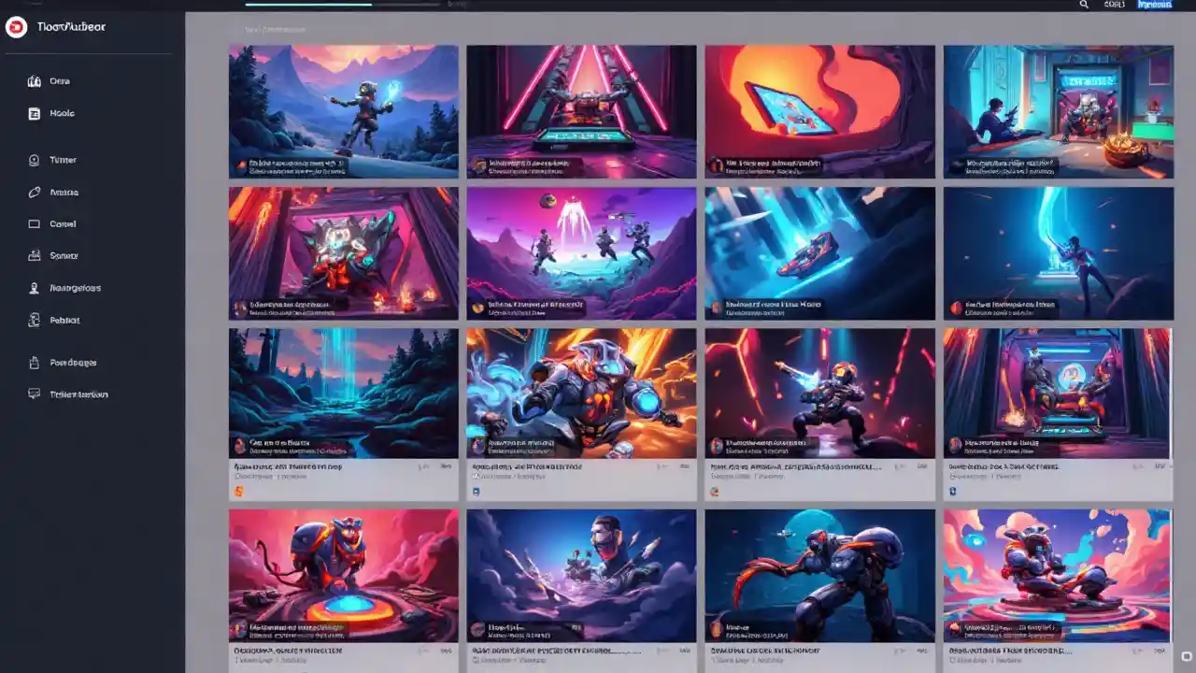This screenshot has width=1196, height=673.
Task: Click the text link beside the search icon
Action: [x=1114, y=5]
